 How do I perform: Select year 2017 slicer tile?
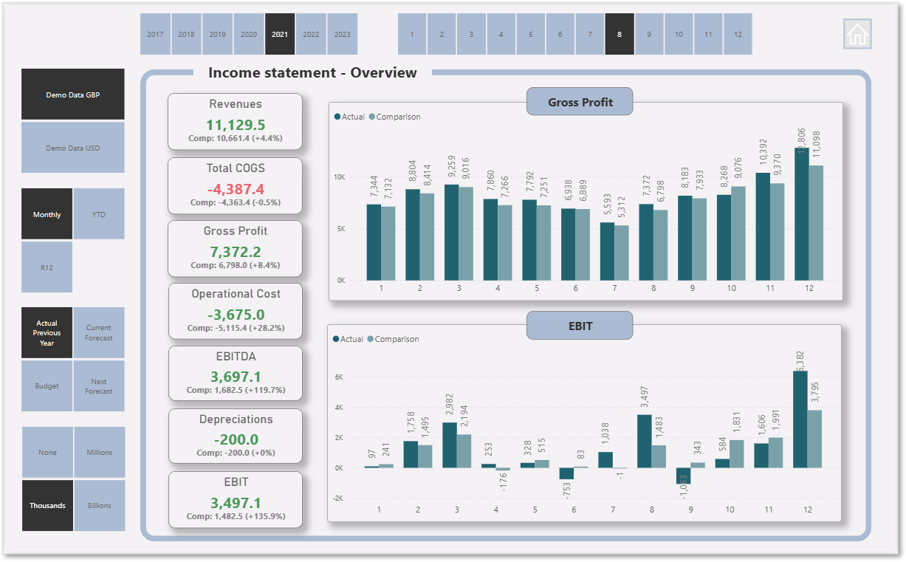[155, 34]
